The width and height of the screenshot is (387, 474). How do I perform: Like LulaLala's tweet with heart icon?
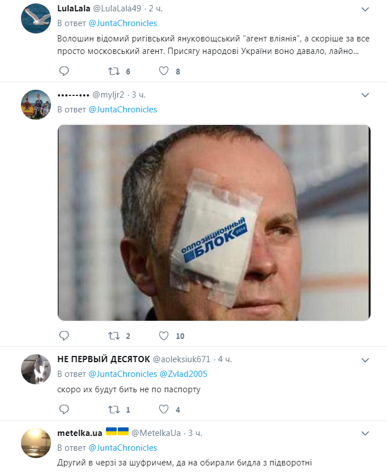(x=164, y=72)
